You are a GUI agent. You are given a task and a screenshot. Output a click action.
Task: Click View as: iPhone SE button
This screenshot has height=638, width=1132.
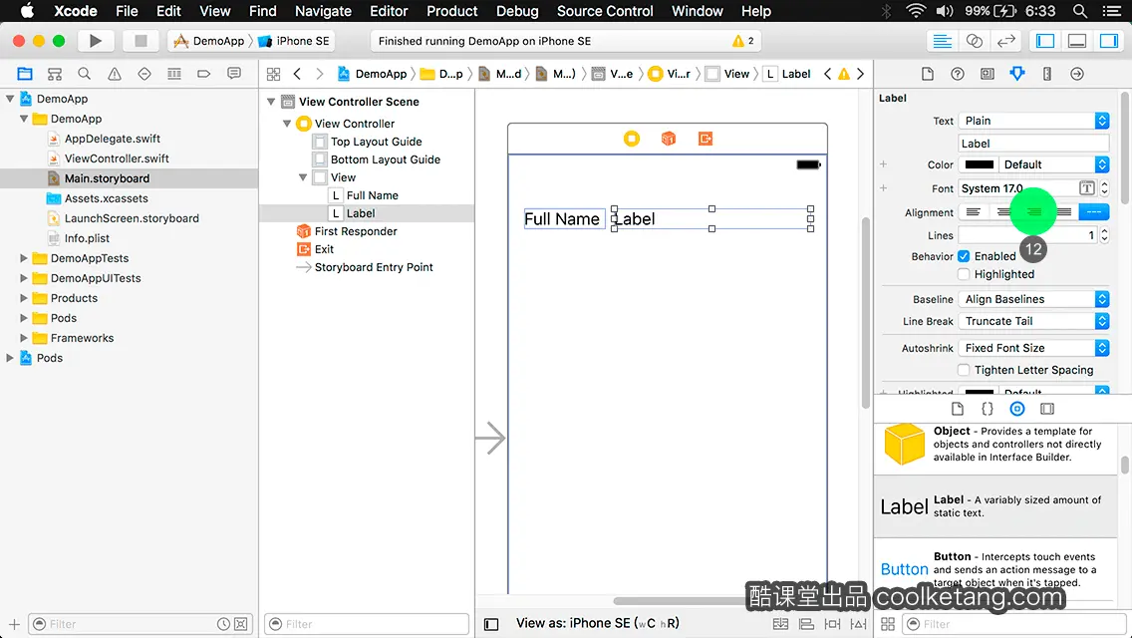(597, 624)
